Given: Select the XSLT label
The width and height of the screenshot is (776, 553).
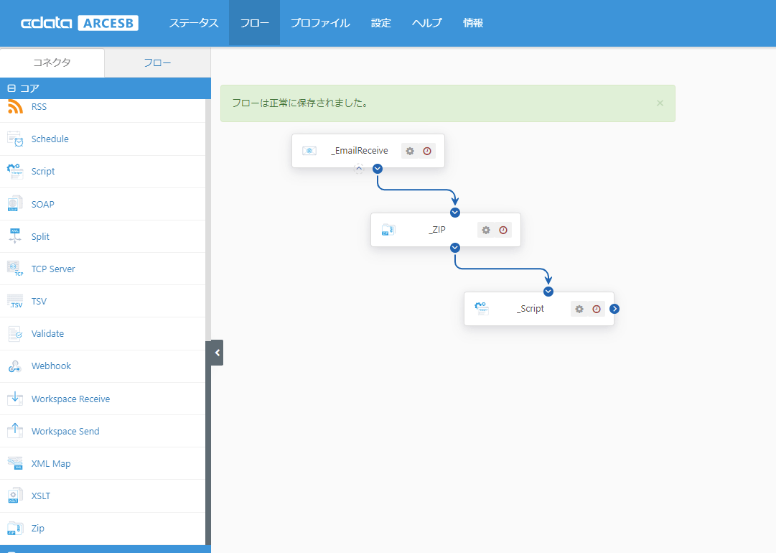Looking at the screenshot, I should pyautogui.click(x=41, y=496).
